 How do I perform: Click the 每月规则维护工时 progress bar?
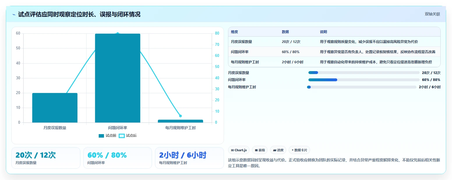(362, 87)
